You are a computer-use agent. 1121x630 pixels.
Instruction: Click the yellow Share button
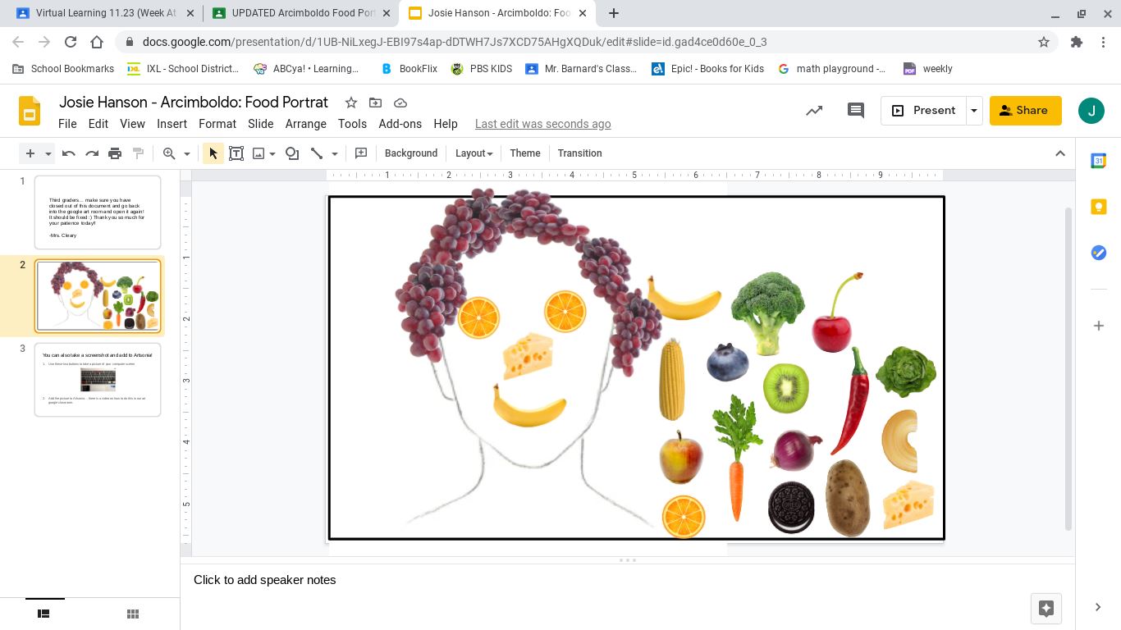pyautogui.click(x=1025, y=111)
